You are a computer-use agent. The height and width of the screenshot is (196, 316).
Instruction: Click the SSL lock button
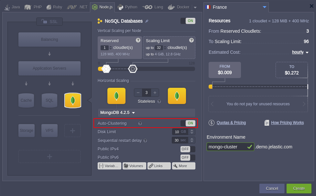click(49, 22)
